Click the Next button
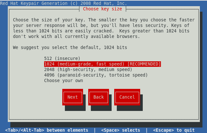 coord(73,97)
